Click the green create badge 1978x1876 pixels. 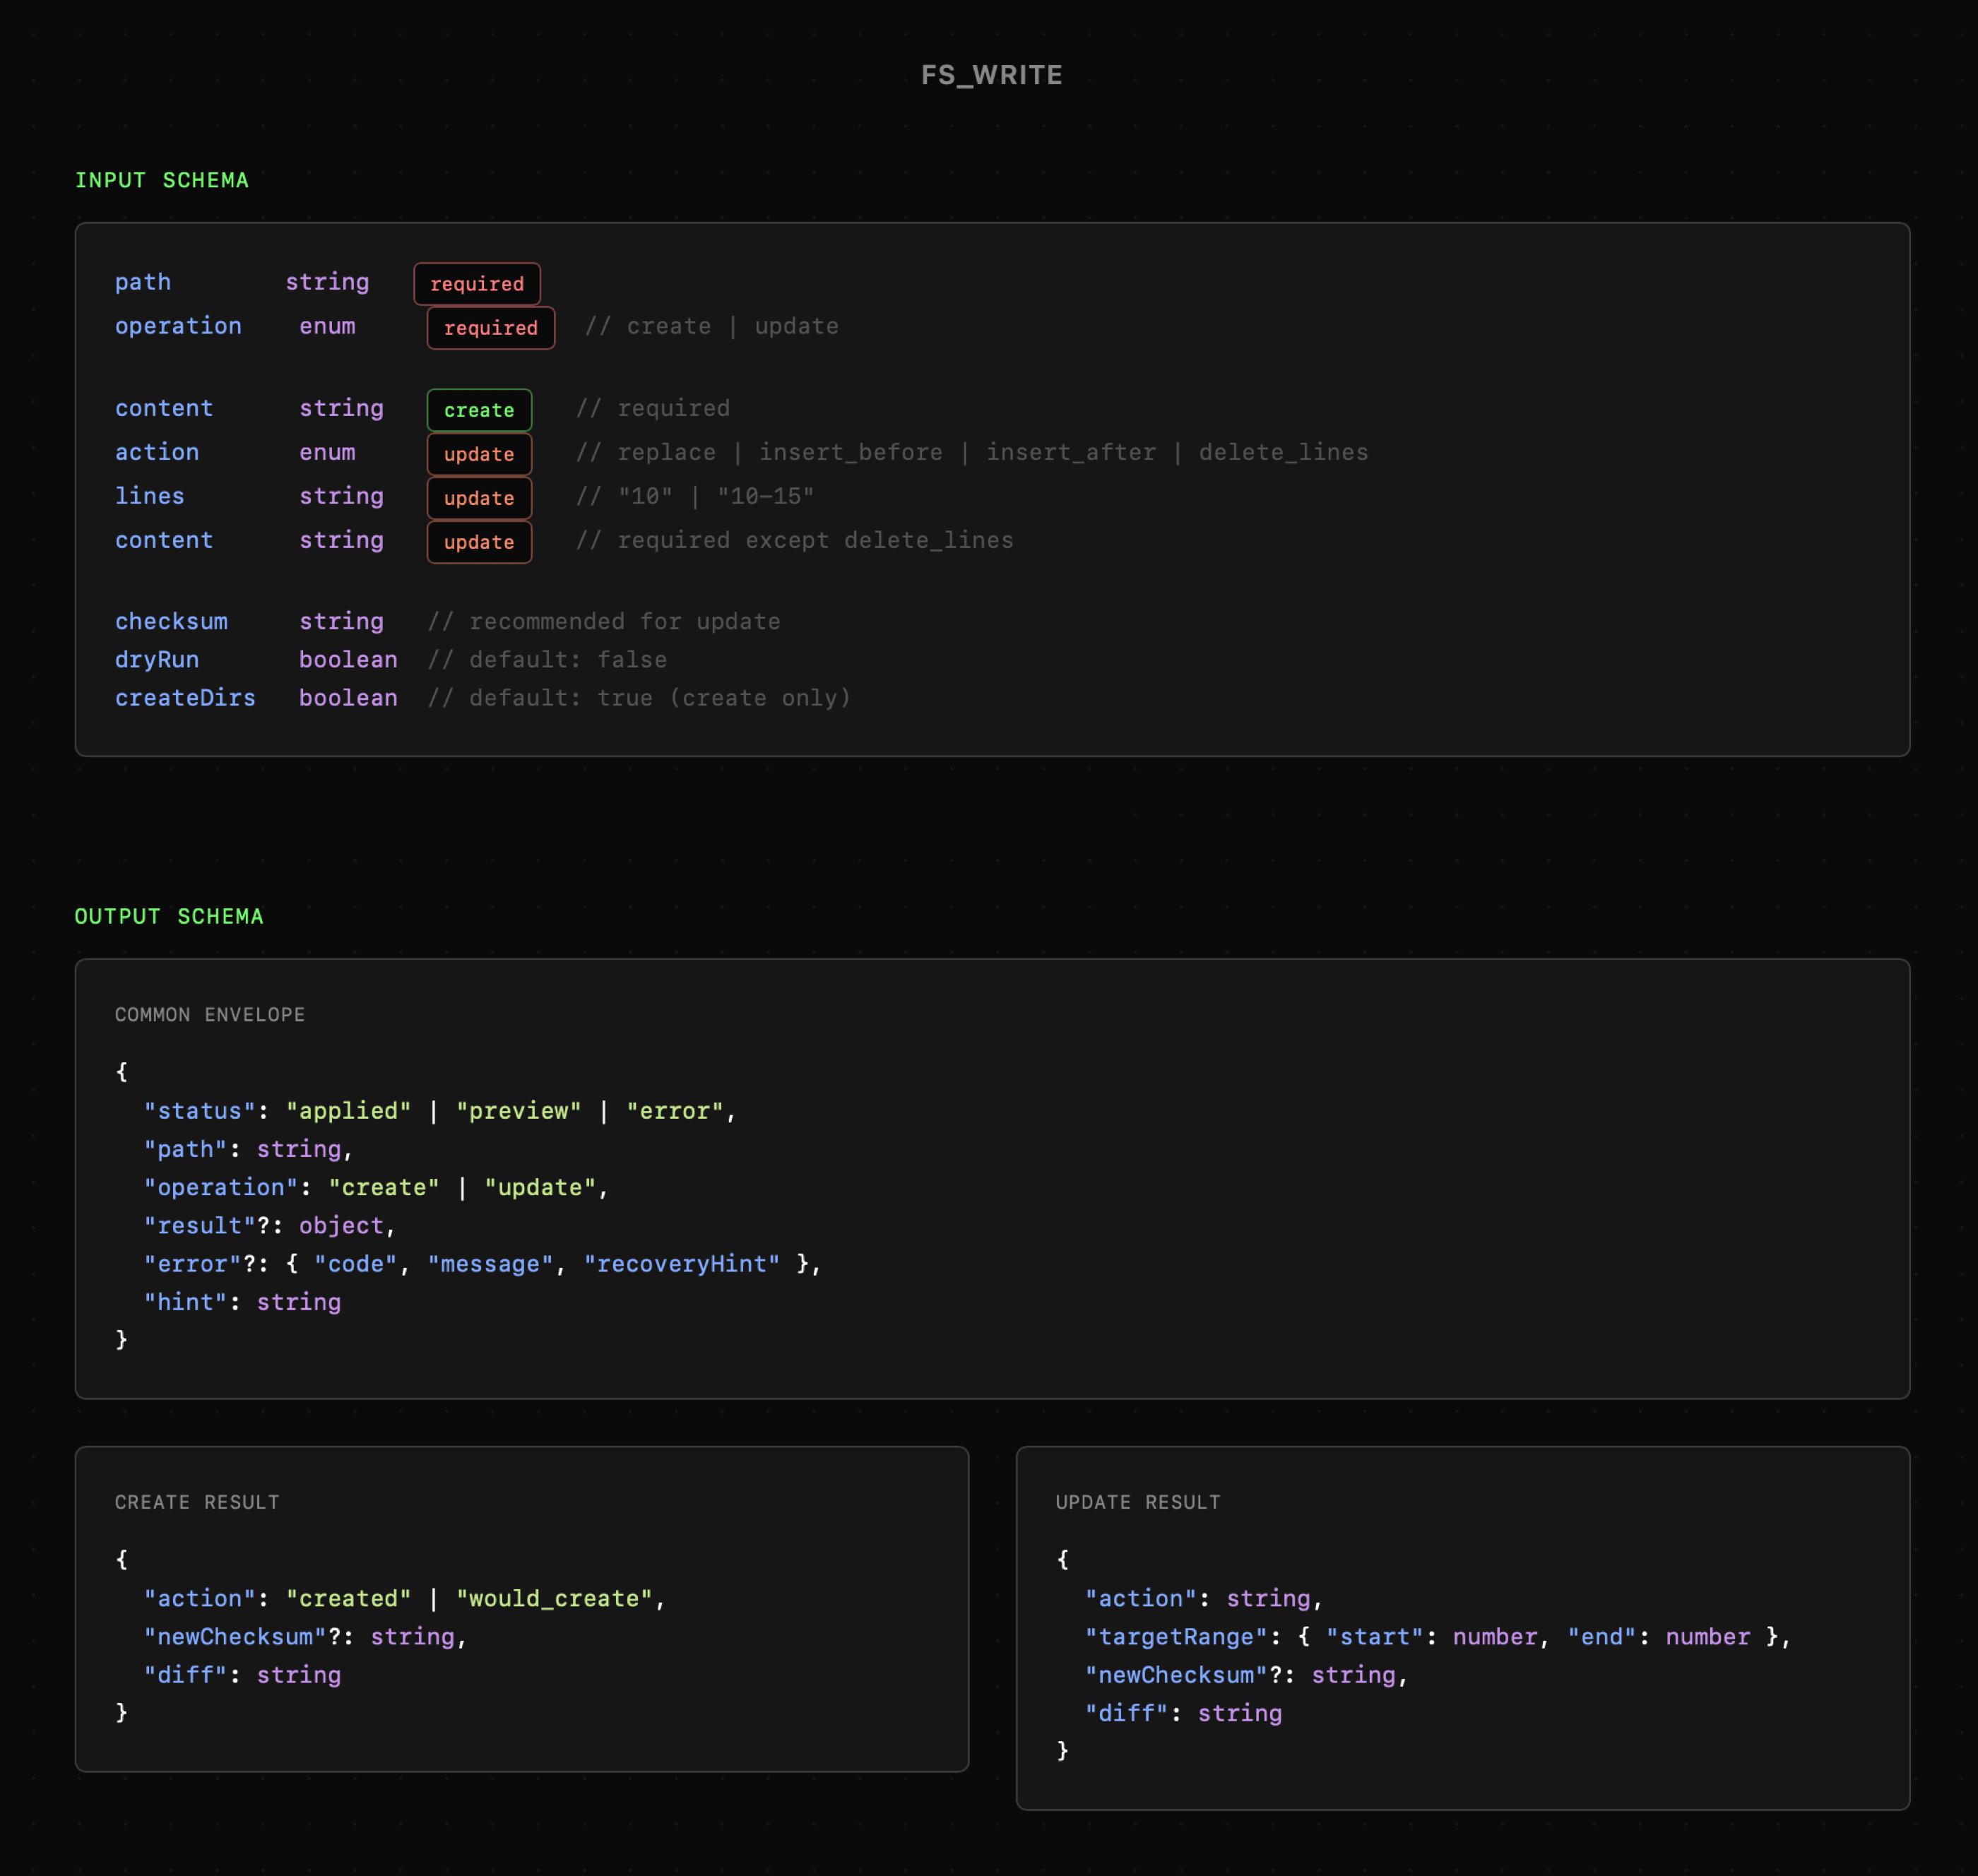tap(479, 410)
